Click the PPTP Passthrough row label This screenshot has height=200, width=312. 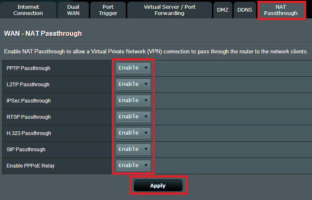(x=28, y=68)
